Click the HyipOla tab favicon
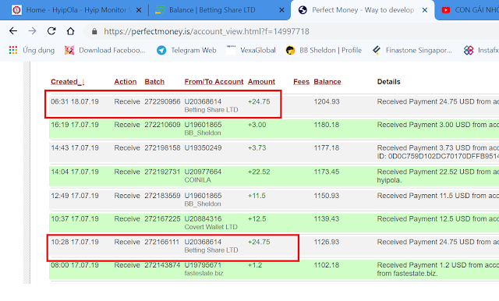Screen dimensions: 499x301 (16, 10)
